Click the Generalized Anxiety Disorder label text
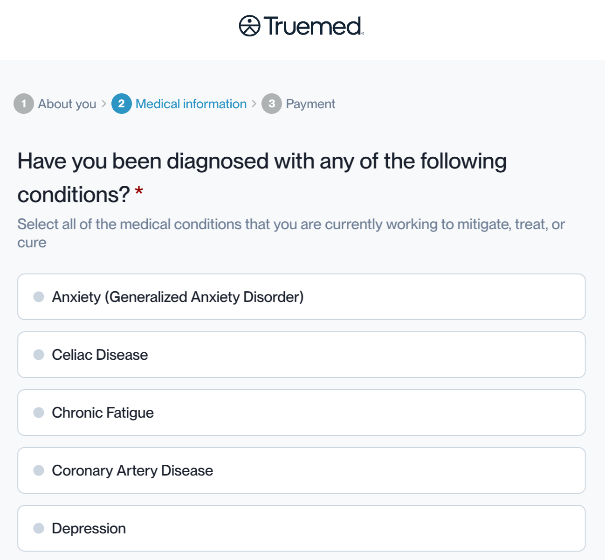 178,297
